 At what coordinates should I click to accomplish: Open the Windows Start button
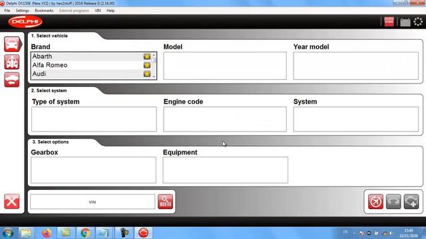pos(7,233)
